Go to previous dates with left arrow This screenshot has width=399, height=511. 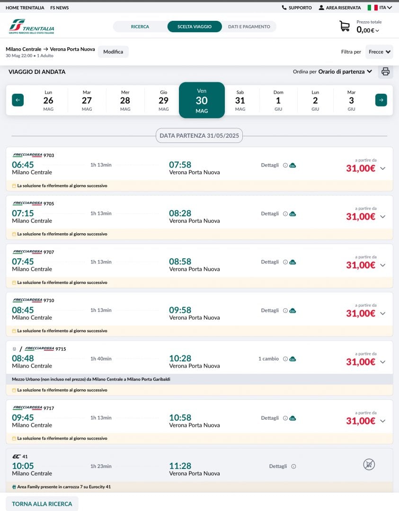18,100
